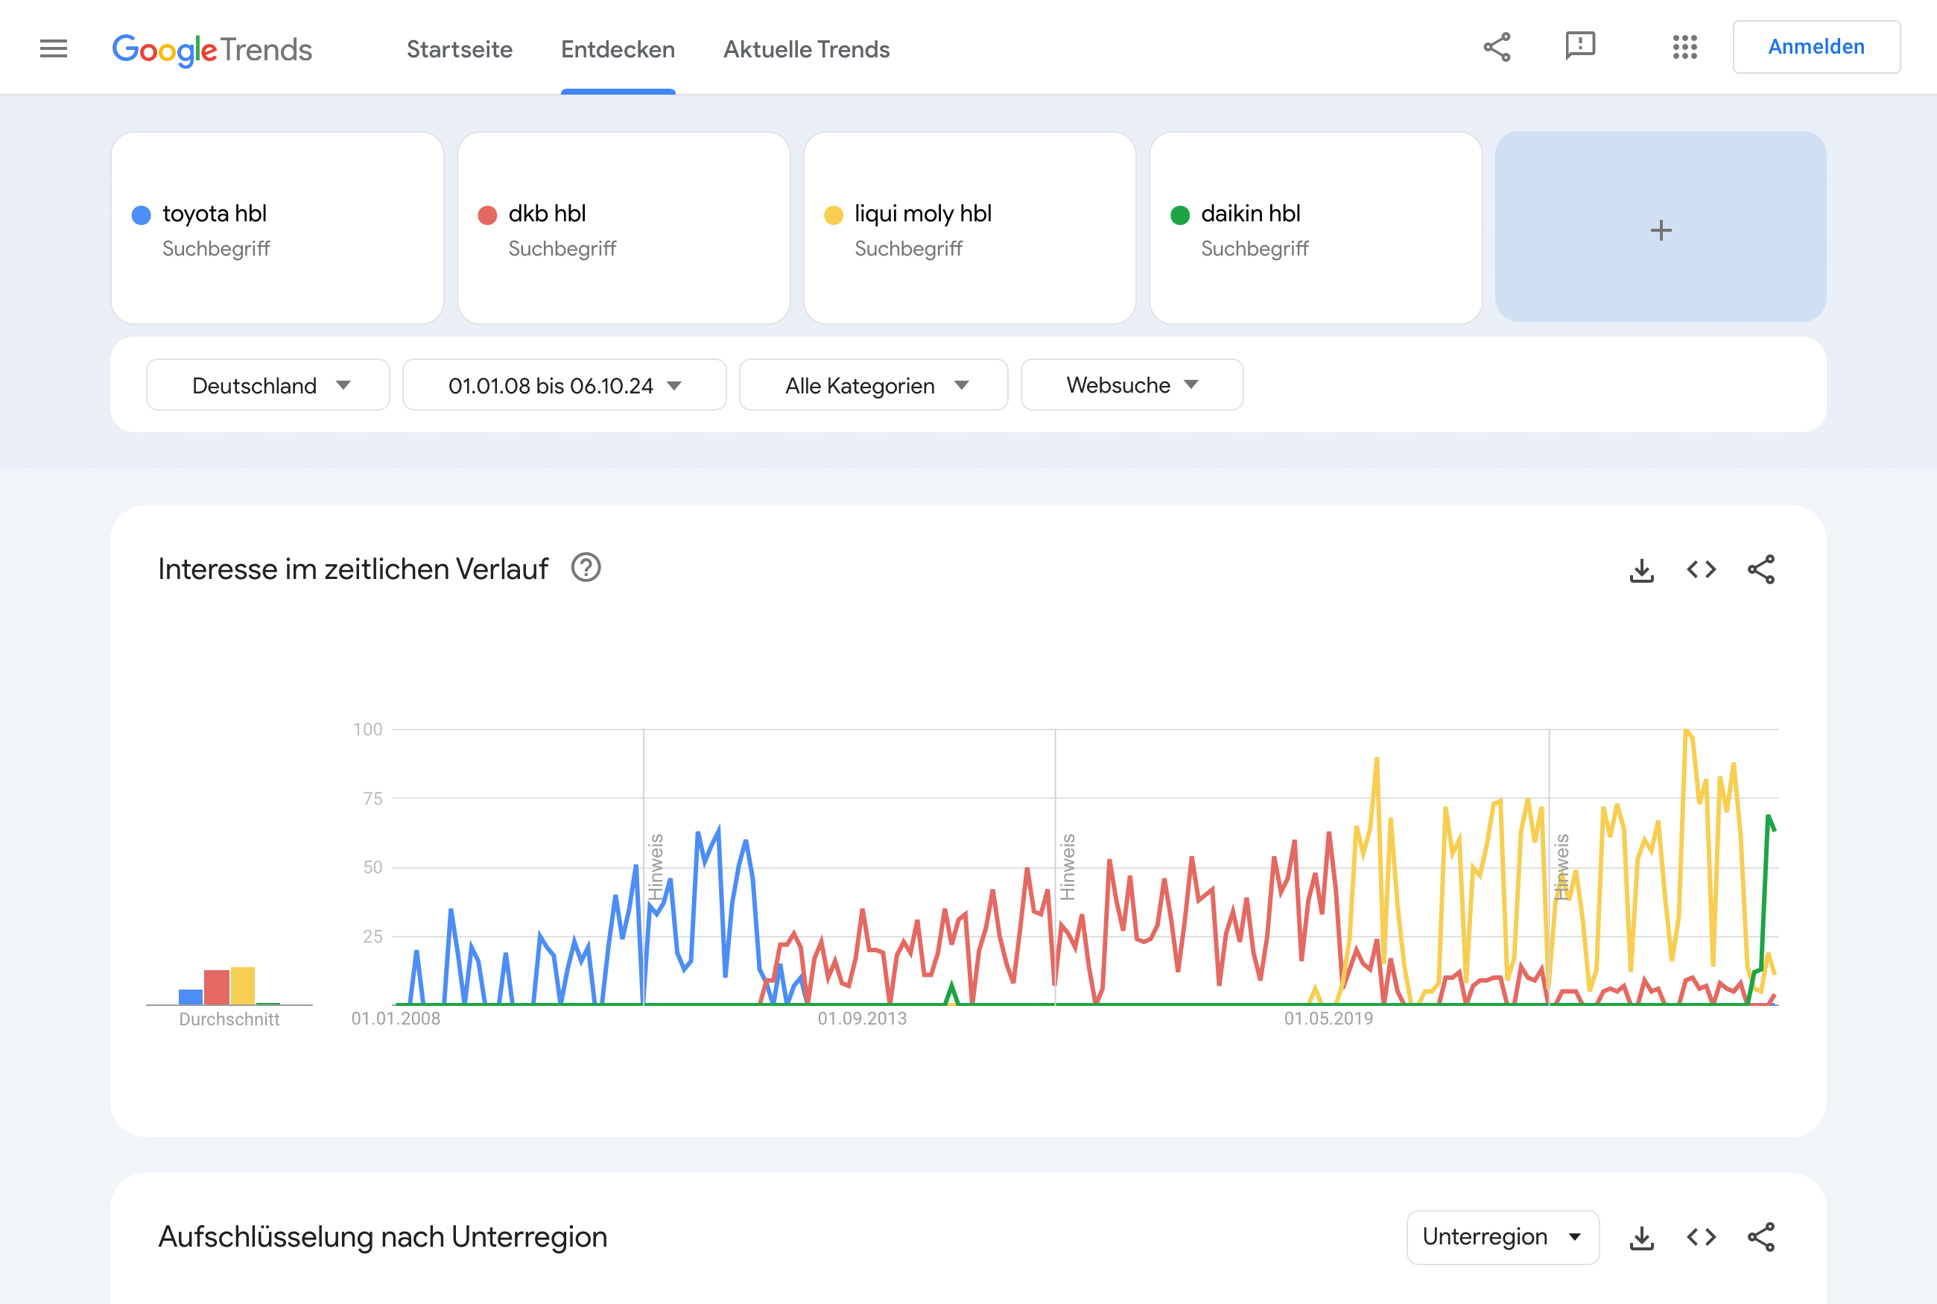Screen dimensions: 1937x1304
Task: Share this Trends page via header icon
Action: pyautogui.click(x=1497, y=48)
